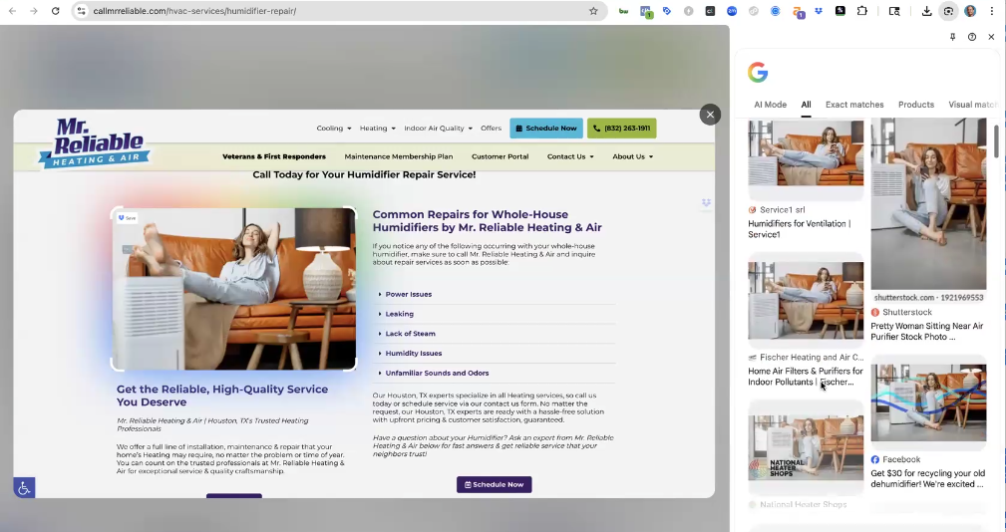This screenshot has width=1006, height=532.
Task: Click the accessibility wheelchair icon
Action: (25, 487)
